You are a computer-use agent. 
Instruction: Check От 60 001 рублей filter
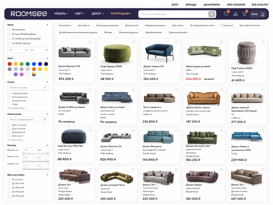(x=9, y=43)
